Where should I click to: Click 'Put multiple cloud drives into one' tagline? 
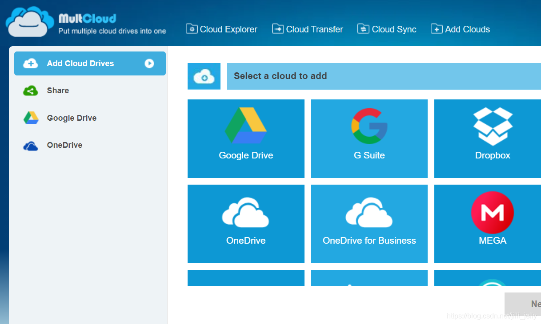(112, 31)
